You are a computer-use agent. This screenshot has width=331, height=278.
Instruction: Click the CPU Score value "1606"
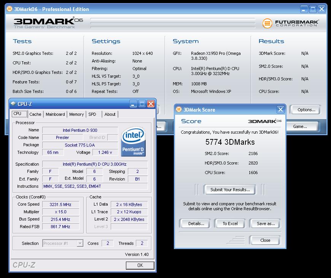point(253,173)
